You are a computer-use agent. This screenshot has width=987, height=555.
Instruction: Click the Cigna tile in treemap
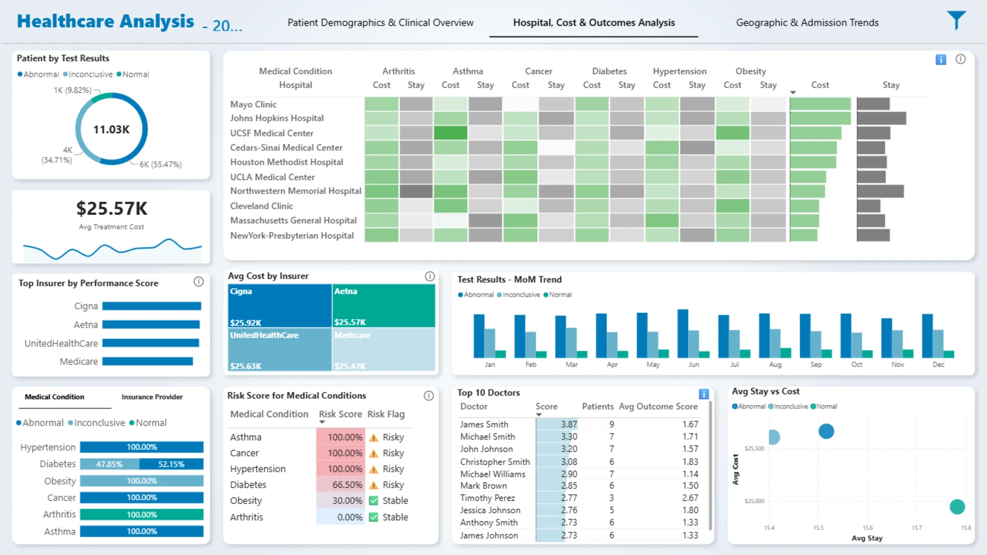pyautogui.click(x=280, y=306)
